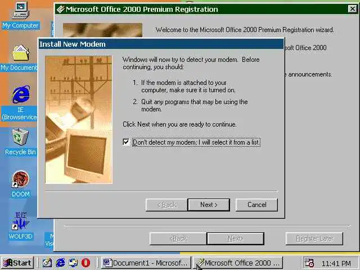
Task: Click the modem wizard illustration image
Action: pos(79,120)
